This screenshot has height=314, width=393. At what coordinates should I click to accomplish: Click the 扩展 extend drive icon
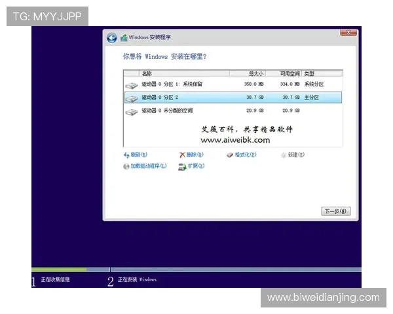(182, 167)
